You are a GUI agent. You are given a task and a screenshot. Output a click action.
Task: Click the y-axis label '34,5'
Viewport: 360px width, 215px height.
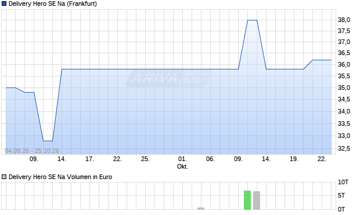[x=344, y=100]
